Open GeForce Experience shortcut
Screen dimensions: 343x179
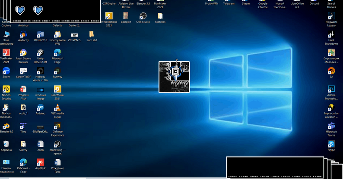tap(57, 126)
